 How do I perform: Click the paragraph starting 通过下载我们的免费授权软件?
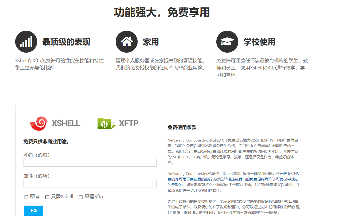click(x=233, y=207)
